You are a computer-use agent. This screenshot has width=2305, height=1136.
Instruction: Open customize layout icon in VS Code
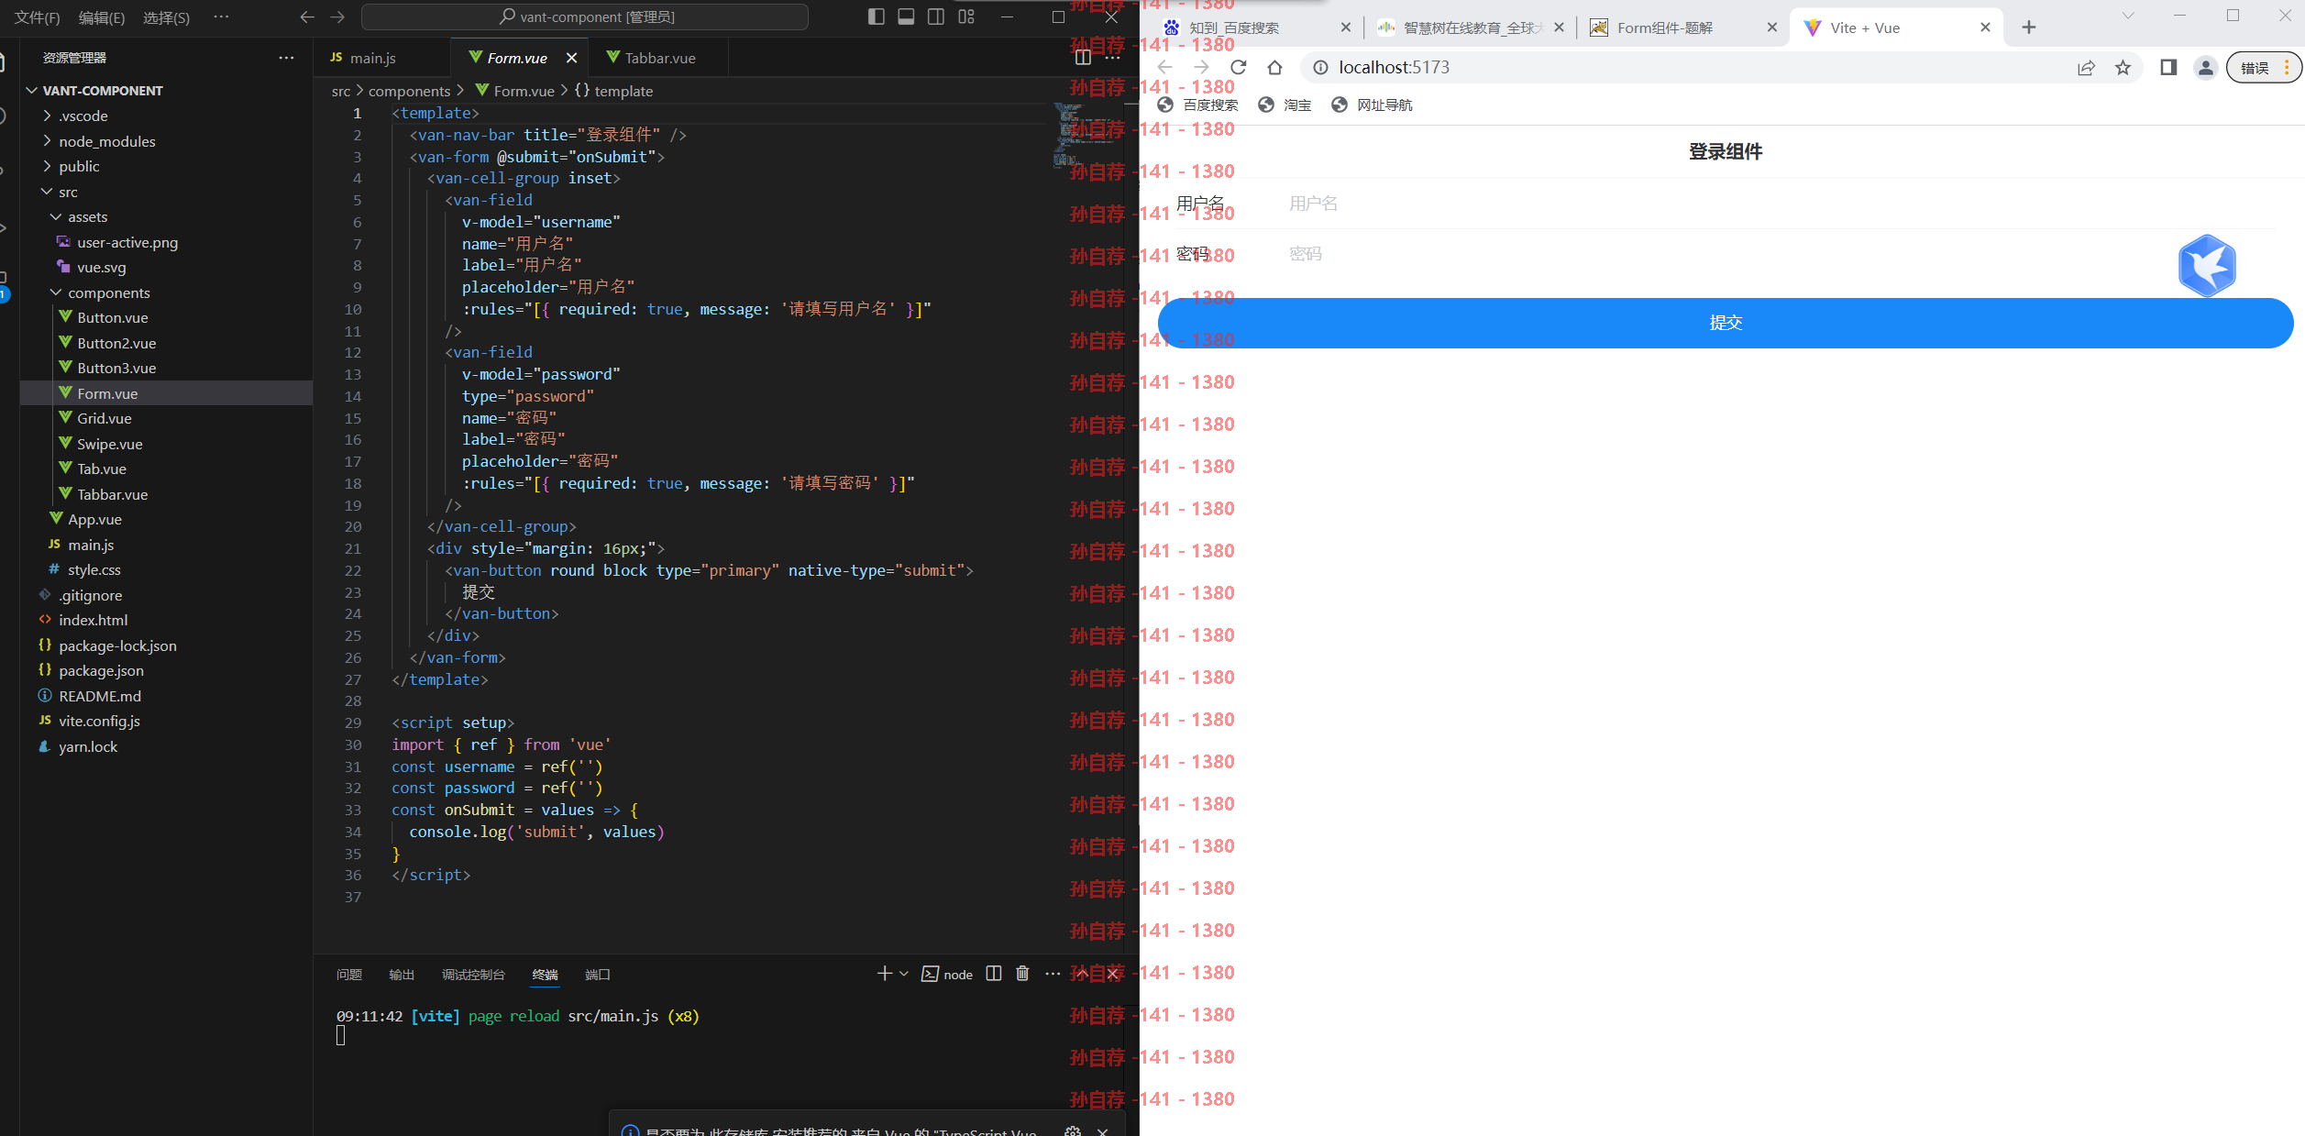click(x=966, y=17)
